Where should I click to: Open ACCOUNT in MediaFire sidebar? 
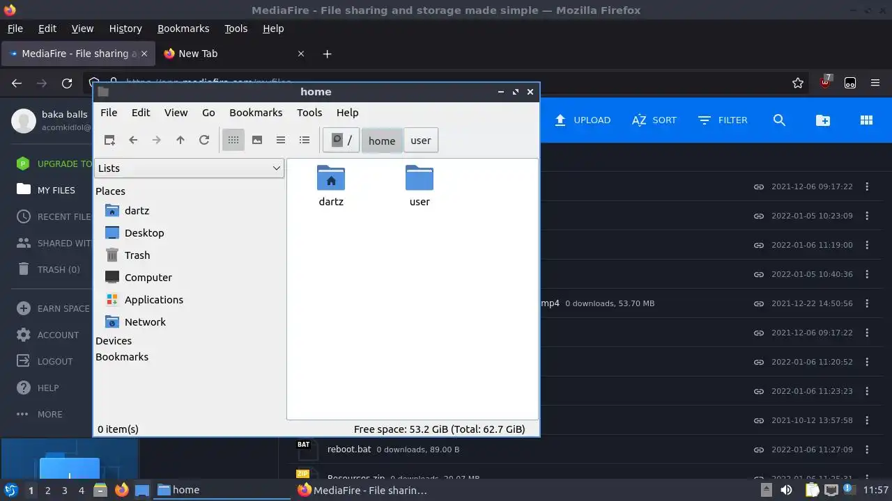click(48, 335)
